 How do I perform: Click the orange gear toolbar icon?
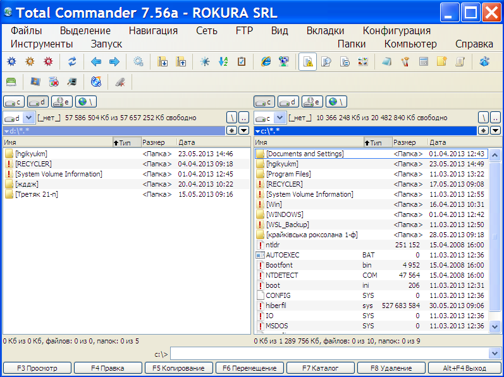[30, 61]
